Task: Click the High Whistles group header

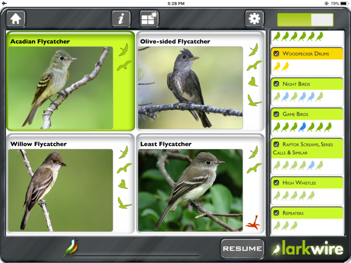Action: coord(307,183)
